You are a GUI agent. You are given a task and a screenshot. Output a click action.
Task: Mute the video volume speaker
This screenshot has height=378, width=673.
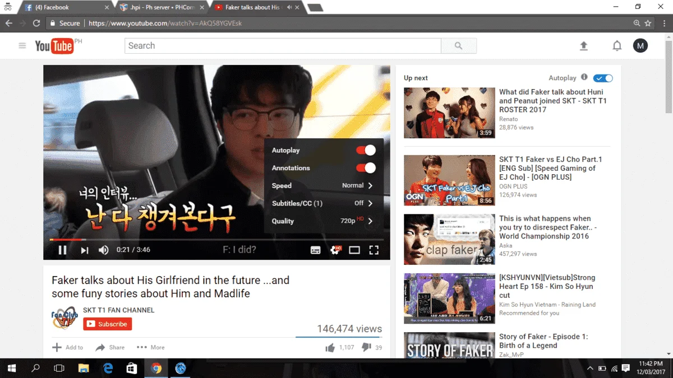point(104,250)
